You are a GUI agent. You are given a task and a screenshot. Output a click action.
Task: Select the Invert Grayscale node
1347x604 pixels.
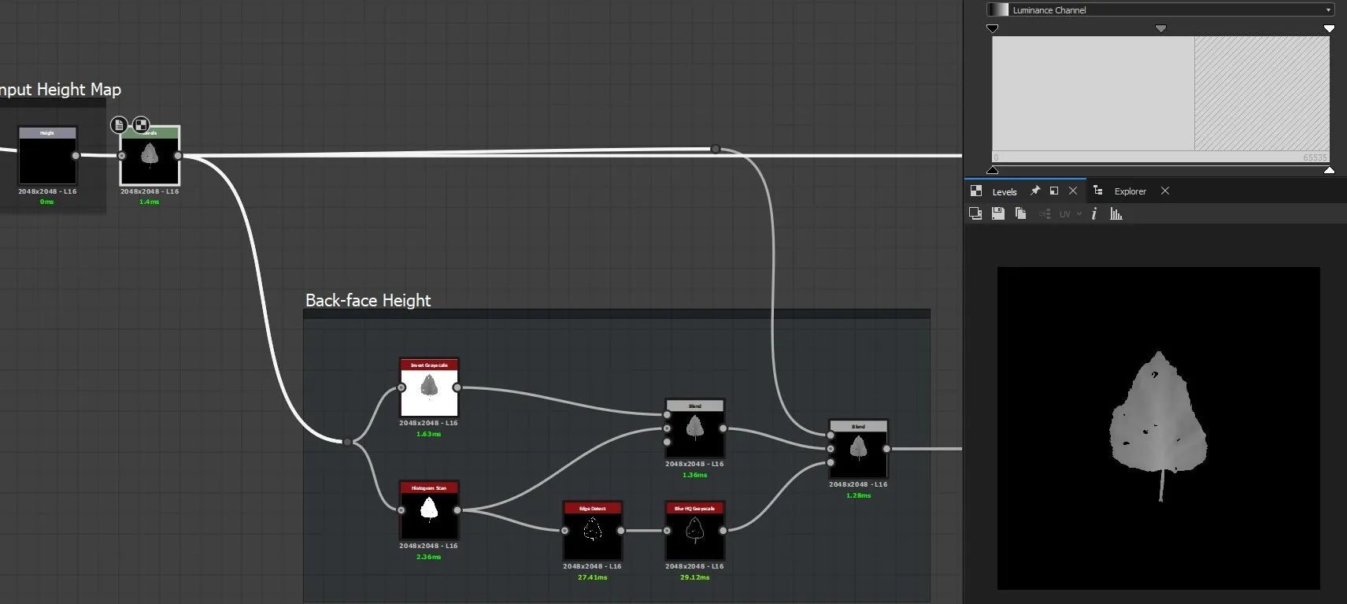(429, 387)
